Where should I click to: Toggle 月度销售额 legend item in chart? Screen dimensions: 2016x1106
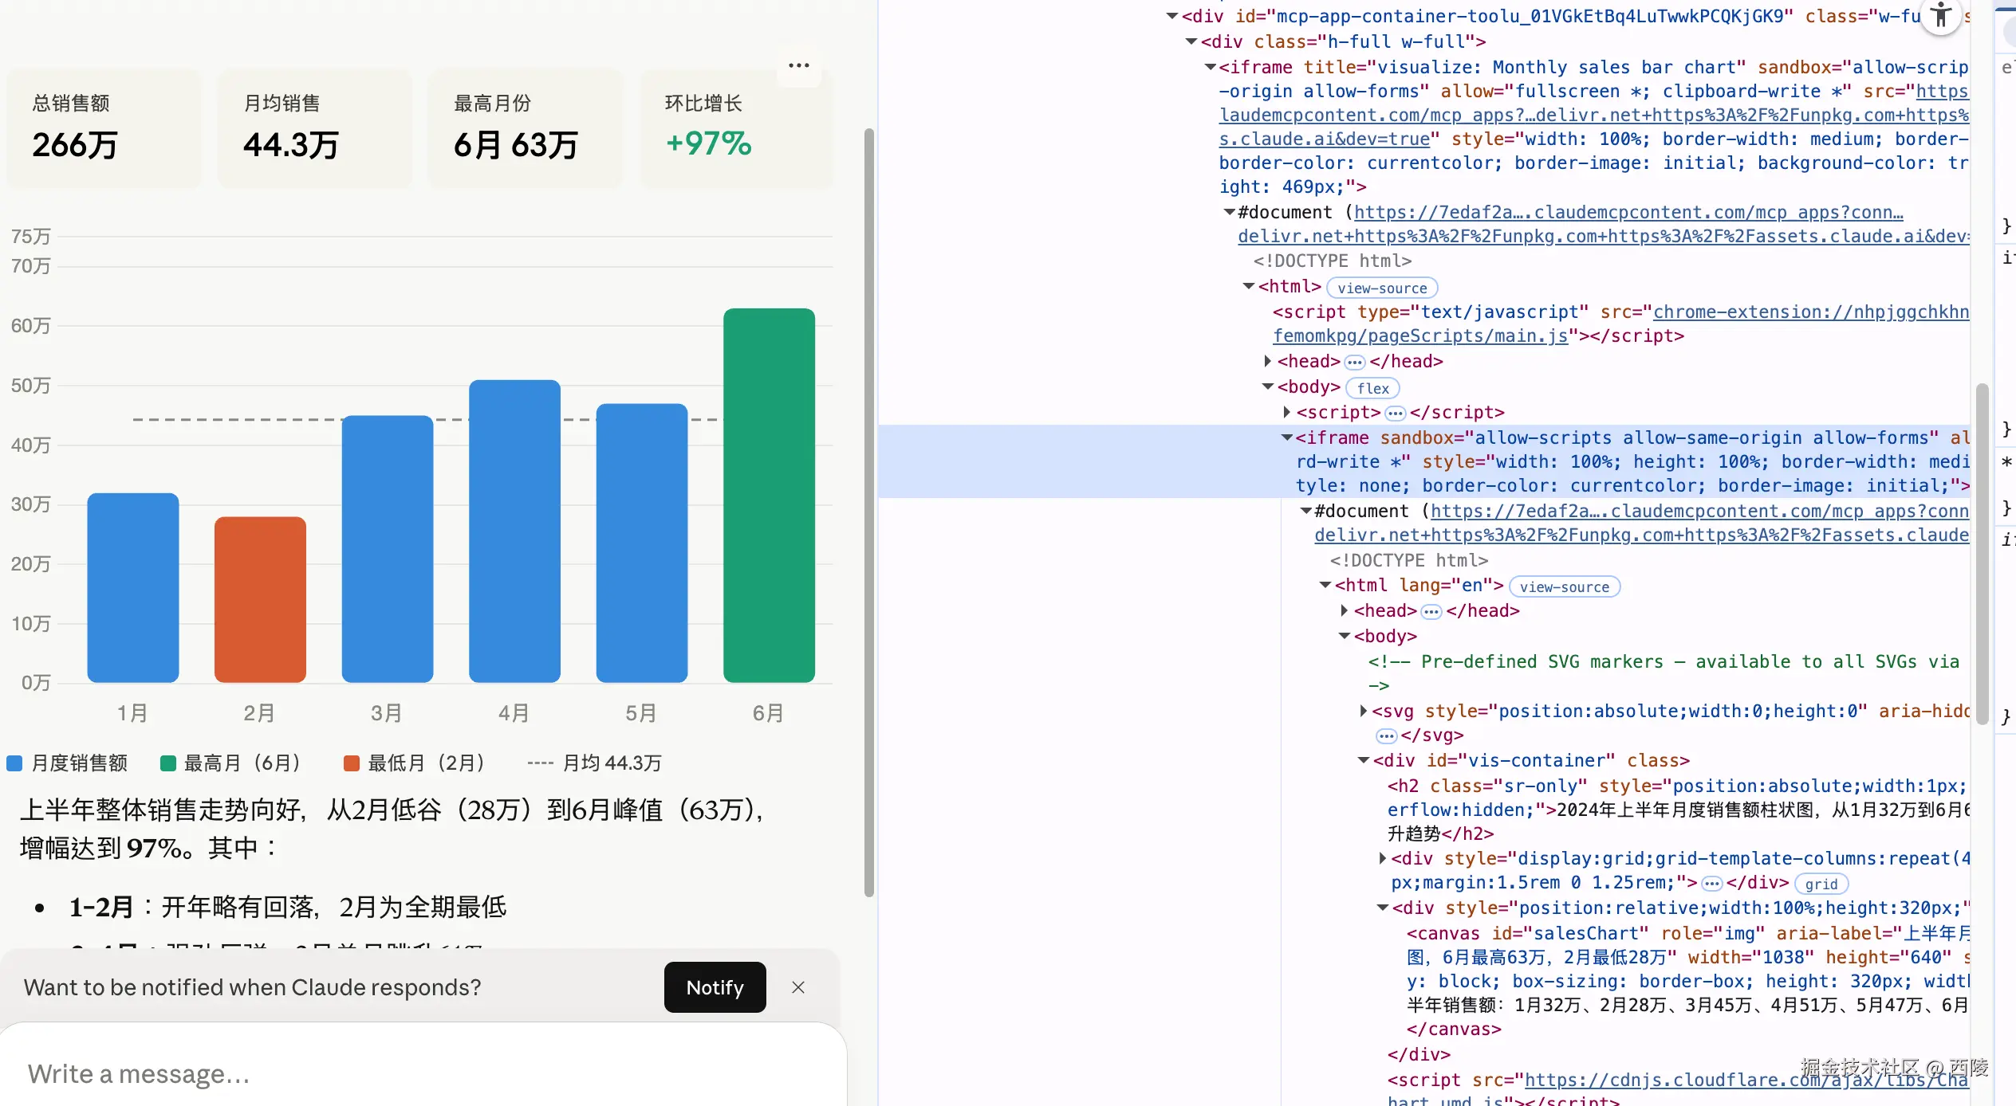pos(67,763)
